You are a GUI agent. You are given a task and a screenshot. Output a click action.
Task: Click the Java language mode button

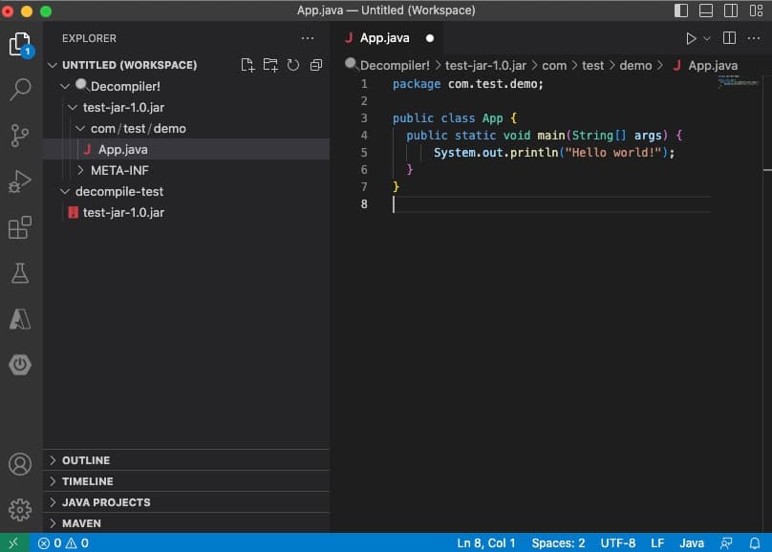(x=691, y=543)
